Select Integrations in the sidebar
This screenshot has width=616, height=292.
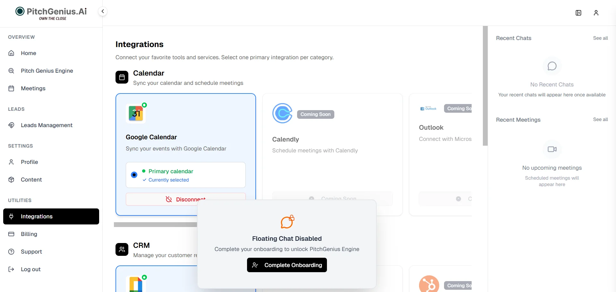pos(51,216)
